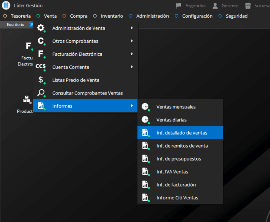Expand the Facturación Electrónica submenu arrow

point(132,54)
